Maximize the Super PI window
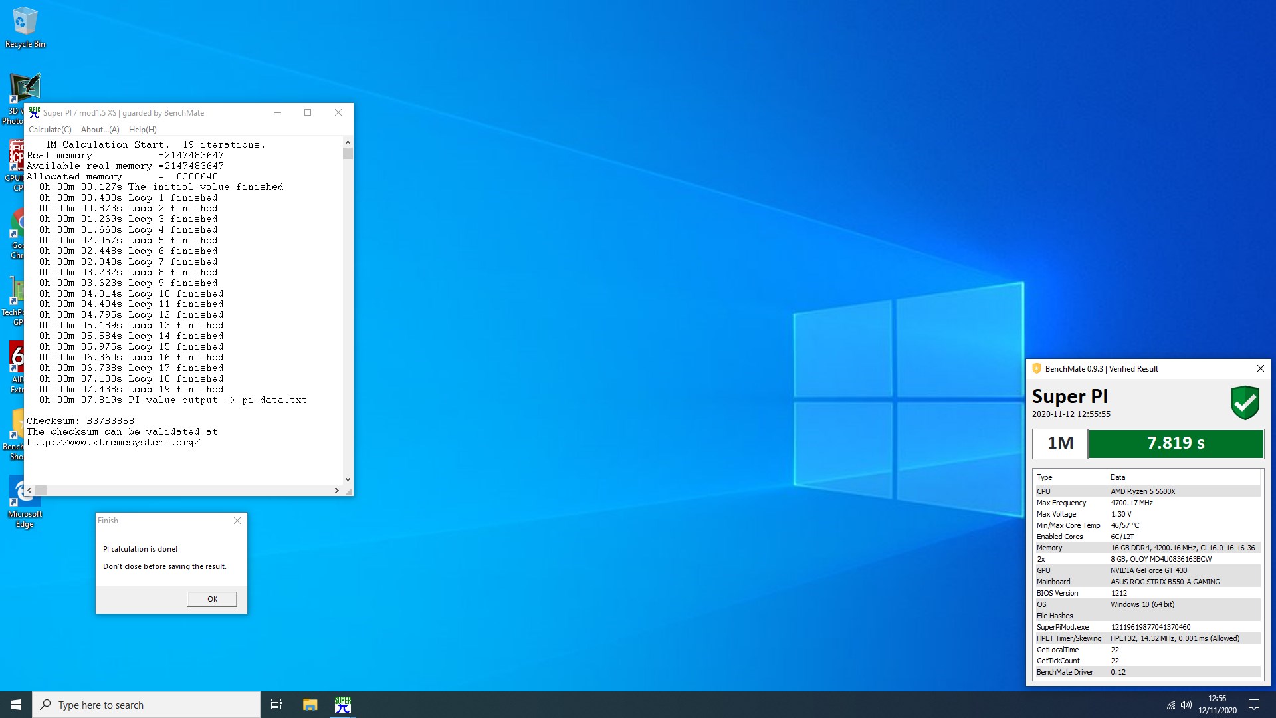The width and height of the screenshot is (1276, 718). pyautogui.click(x=308, y=112)
